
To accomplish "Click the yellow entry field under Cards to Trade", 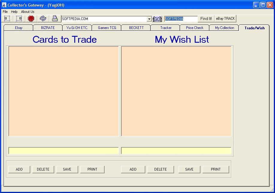I will pyautogui.click(x=64, y=151).
